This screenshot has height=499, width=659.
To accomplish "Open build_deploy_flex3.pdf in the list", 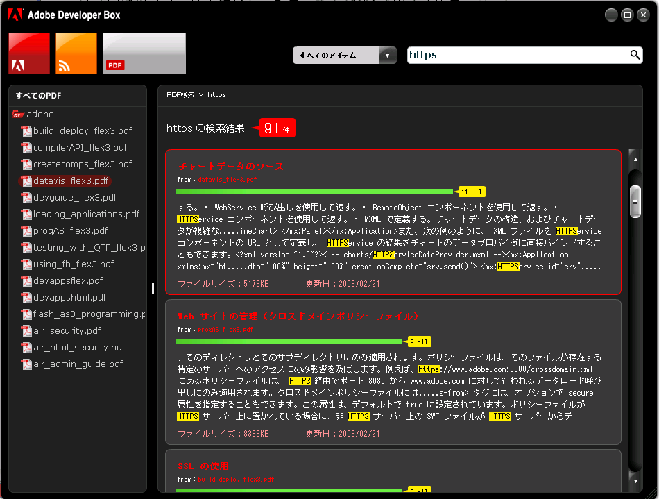I will coord(83,130).
